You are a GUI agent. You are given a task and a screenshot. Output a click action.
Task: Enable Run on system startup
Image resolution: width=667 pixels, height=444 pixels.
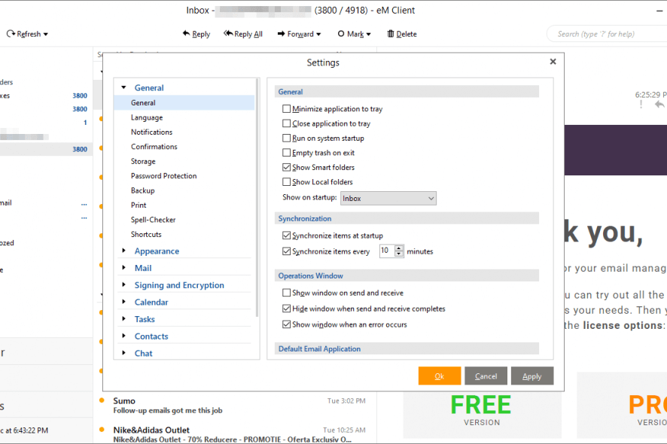[x=286, y=138]
